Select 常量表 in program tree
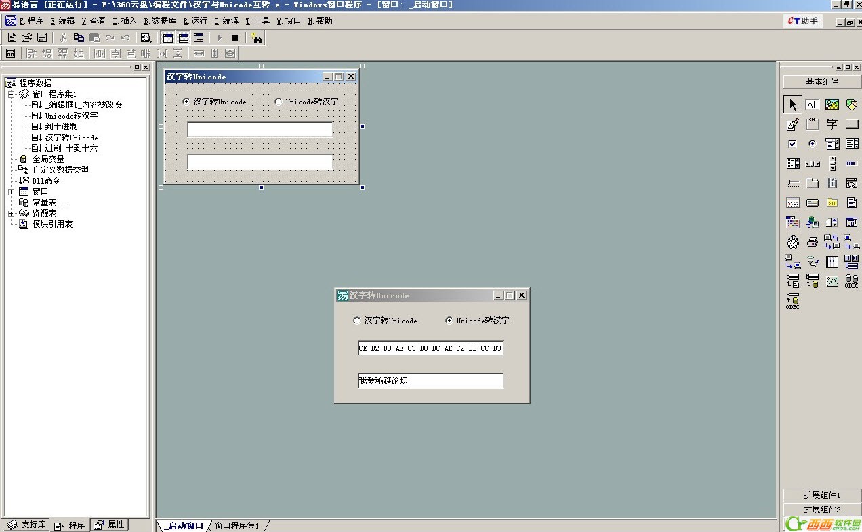Image resolution: width=862 pixels, height=532 pixels. tap(49, 203)
